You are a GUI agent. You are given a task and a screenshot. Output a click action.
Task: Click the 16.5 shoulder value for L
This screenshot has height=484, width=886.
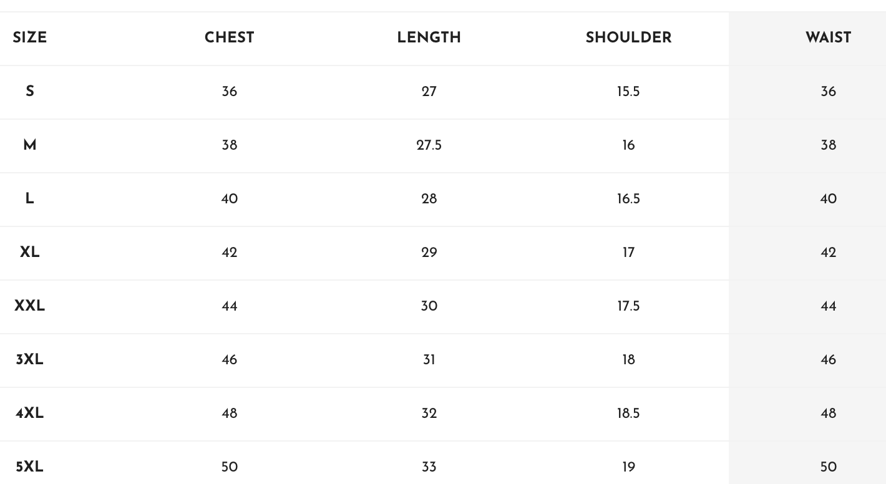tap(628, 198)
